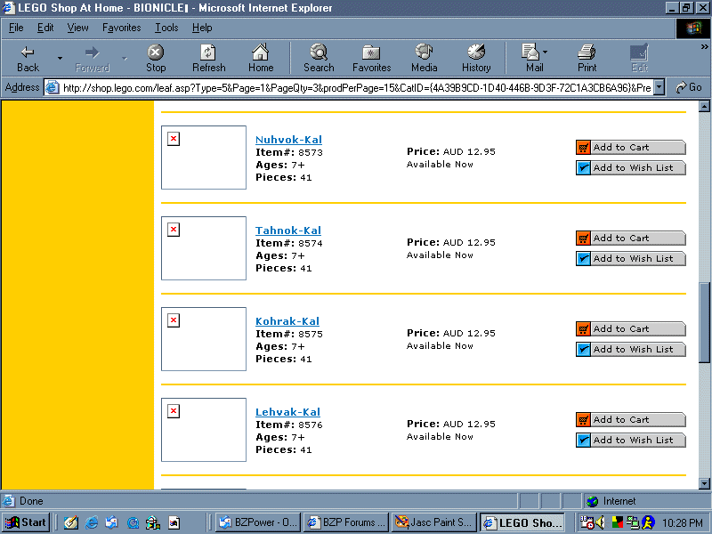Open the Back history dropdown arrow
The width and height of the screenshot is (712, 534).
pyautogui.click(x=60, y=58)
